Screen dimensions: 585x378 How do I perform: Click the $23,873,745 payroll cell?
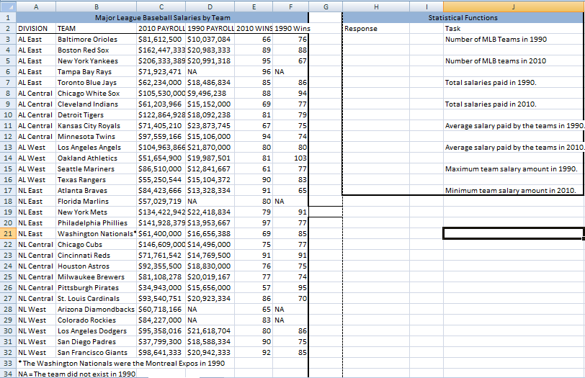[210, 125]
